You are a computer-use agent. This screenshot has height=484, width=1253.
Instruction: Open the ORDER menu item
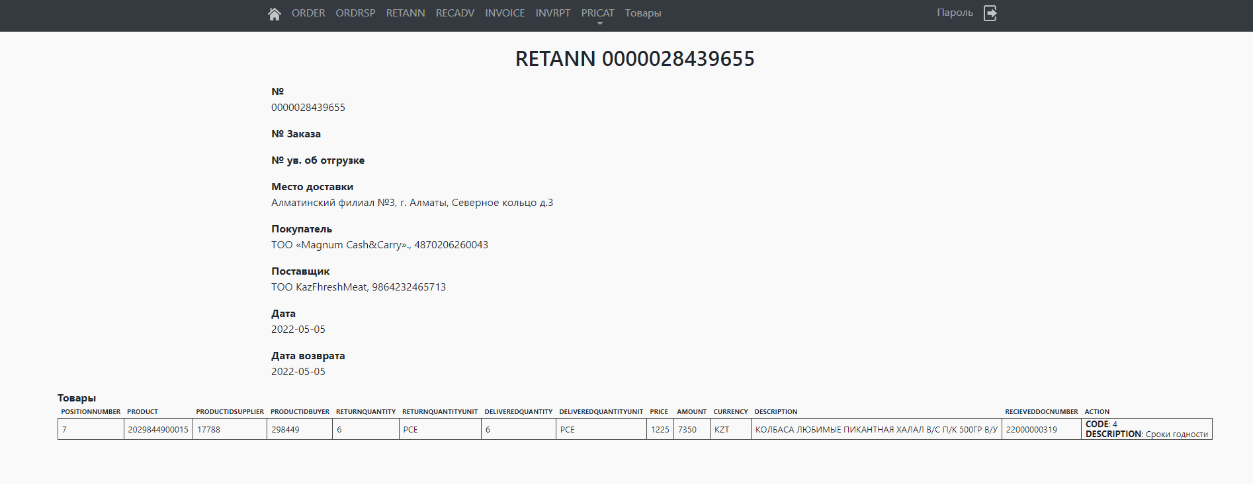point(308,13)
